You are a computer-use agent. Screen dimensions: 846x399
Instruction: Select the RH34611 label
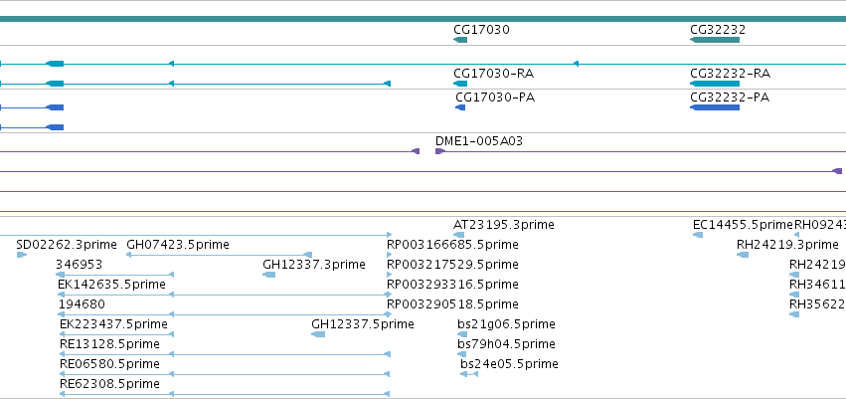pyautogui.click(x=817, y=285)
